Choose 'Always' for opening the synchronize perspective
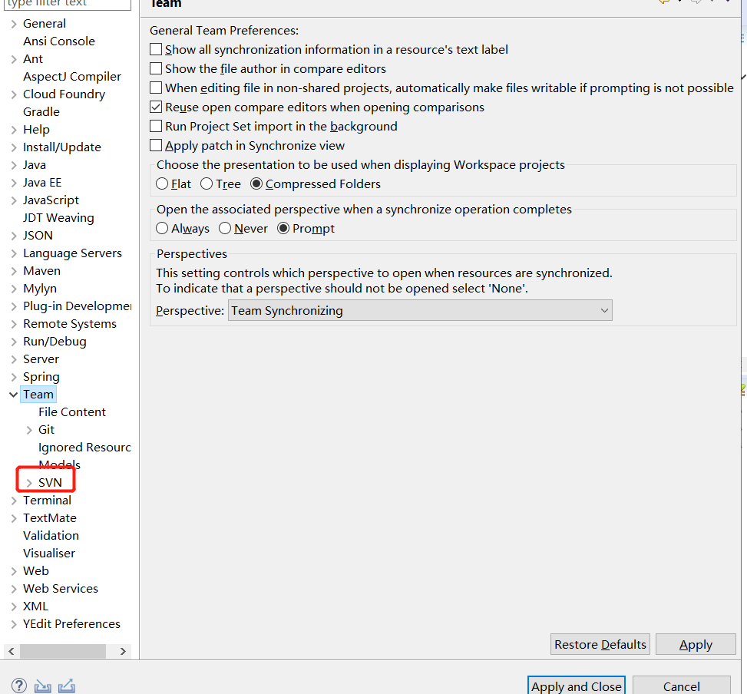This screenshot has width=747, height=694. (x=162, y=228)
